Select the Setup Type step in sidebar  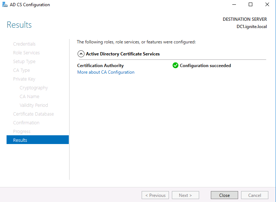pos(24,62)
